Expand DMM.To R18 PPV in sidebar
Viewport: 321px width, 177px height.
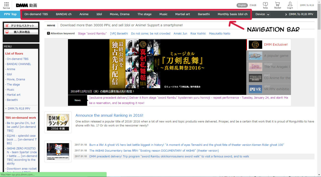point(19,109)
